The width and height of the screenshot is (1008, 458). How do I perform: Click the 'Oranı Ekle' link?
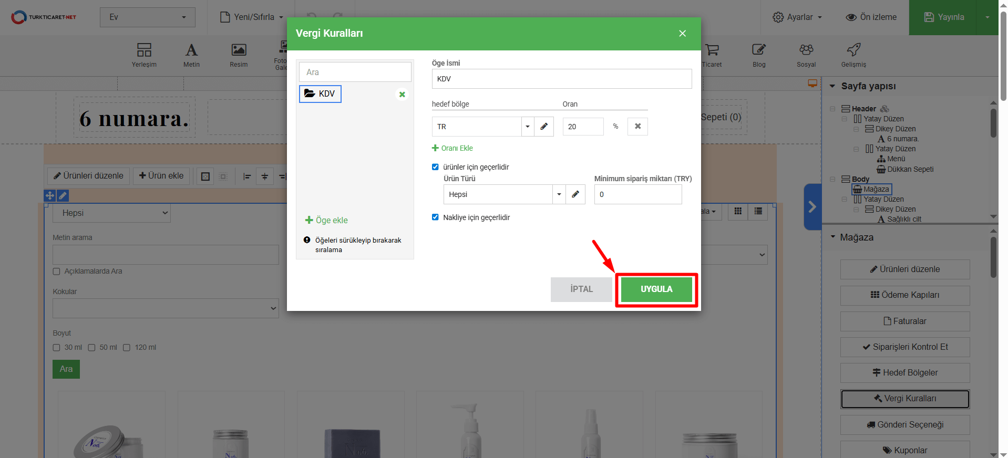click(452, 148)
